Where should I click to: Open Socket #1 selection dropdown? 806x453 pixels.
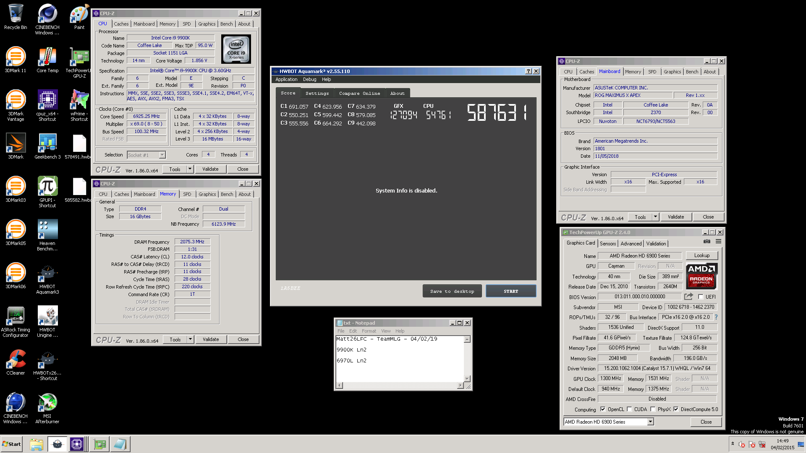(147, 155)
